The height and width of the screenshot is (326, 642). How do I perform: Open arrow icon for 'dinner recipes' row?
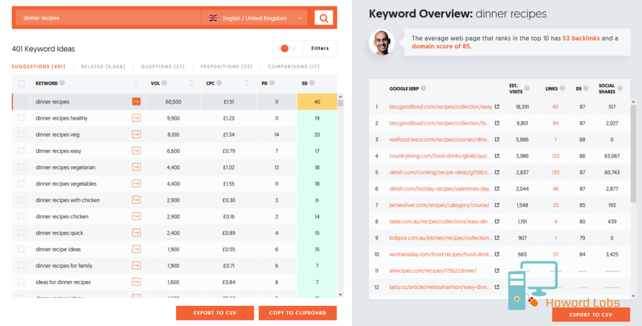(136, 102)
